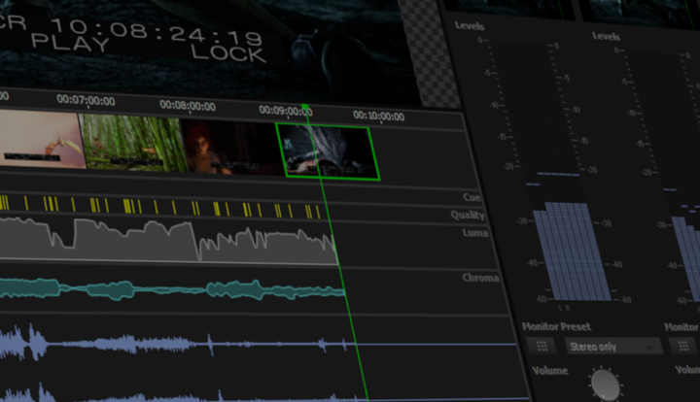Click the first Levels audio meter bars
Screen dimensions: 700x402
[x=572, y=251]
